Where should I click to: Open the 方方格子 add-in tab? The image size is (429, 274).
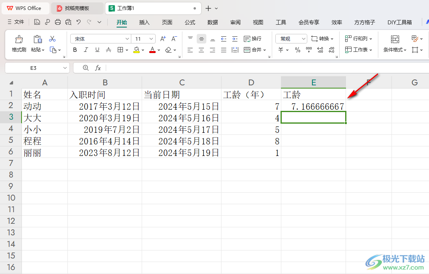364,22
